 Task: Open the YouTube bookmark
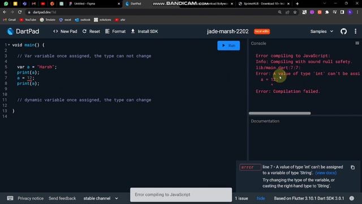28,20
